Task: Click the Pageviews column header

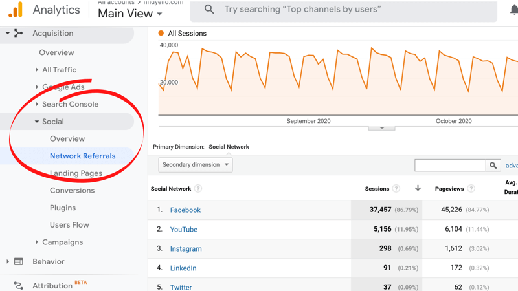Action: [x=449, y=189]
